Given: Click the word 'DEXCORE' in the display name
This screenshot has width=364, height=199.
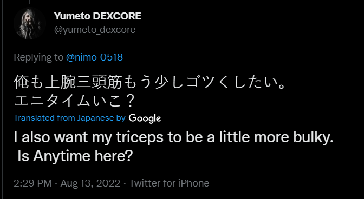Looking at the screenshot, I should click(117, 16).
